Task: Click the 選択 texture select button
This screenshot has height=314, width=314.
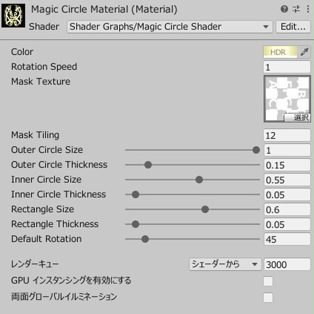Action: tap(297, 118)
